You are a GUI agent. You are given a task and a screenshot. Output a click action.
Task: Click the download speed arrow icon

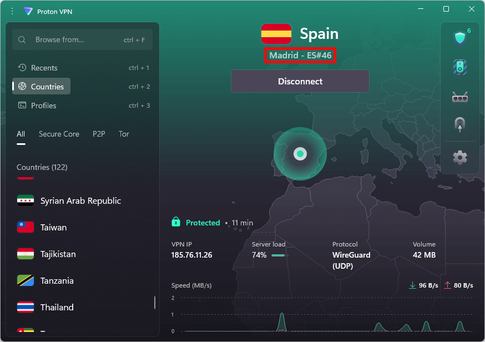[412, 285]
